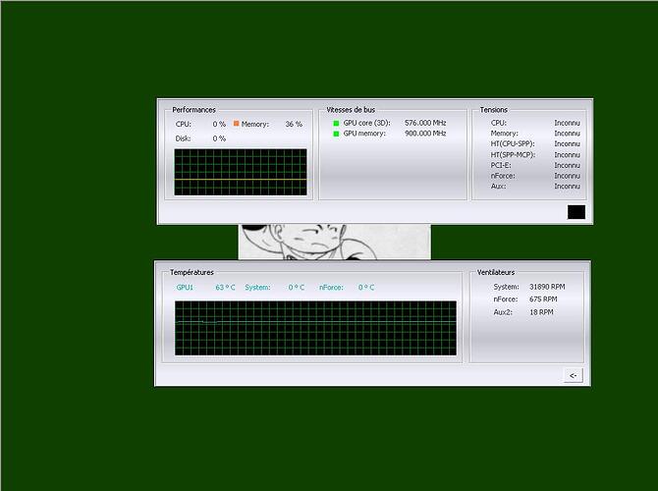This screenshot has width=658, height=491.
Task: Select the System temperature label
Action: 256,288
